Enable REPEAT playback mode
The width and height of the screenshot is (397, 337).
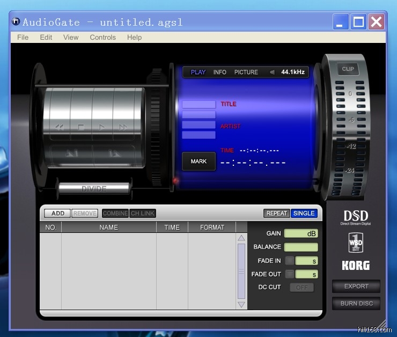tap(277, 213)
